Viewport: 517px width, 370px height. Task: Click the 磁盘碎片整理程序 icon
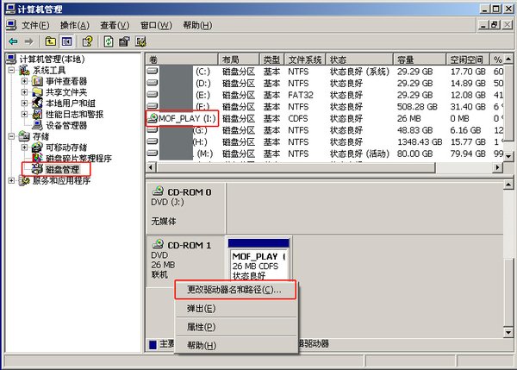coord(37,158)
